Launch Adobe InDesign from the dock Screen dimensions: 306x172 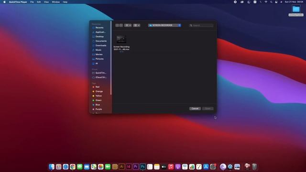click(x=129, y=167)
